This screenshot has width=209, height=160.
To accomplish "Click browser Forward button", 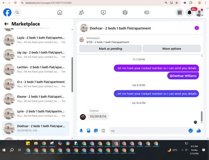I will tap(9, 3).
